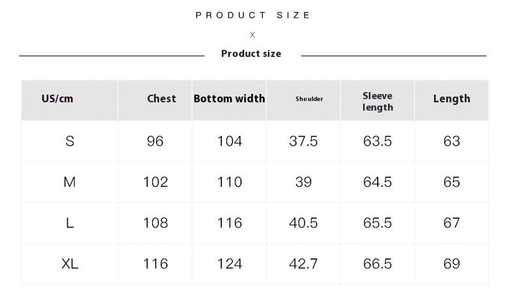Select the US/cm header cell
The width and height of the screenshot is (505, 305).
click(x=58, y=98)
